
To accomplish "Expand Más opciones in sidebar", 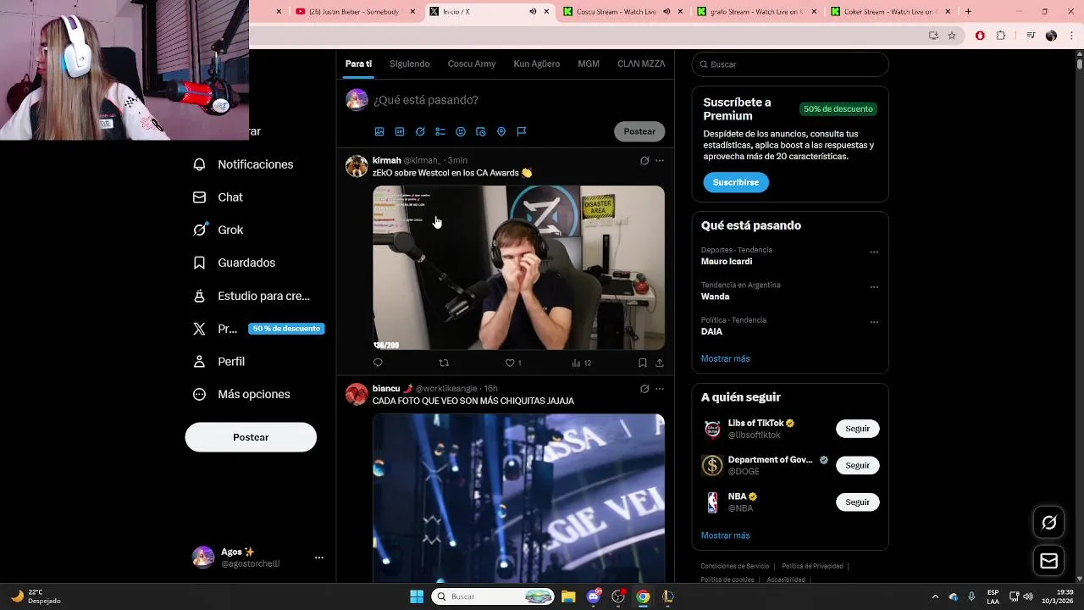I will point(241,394).
